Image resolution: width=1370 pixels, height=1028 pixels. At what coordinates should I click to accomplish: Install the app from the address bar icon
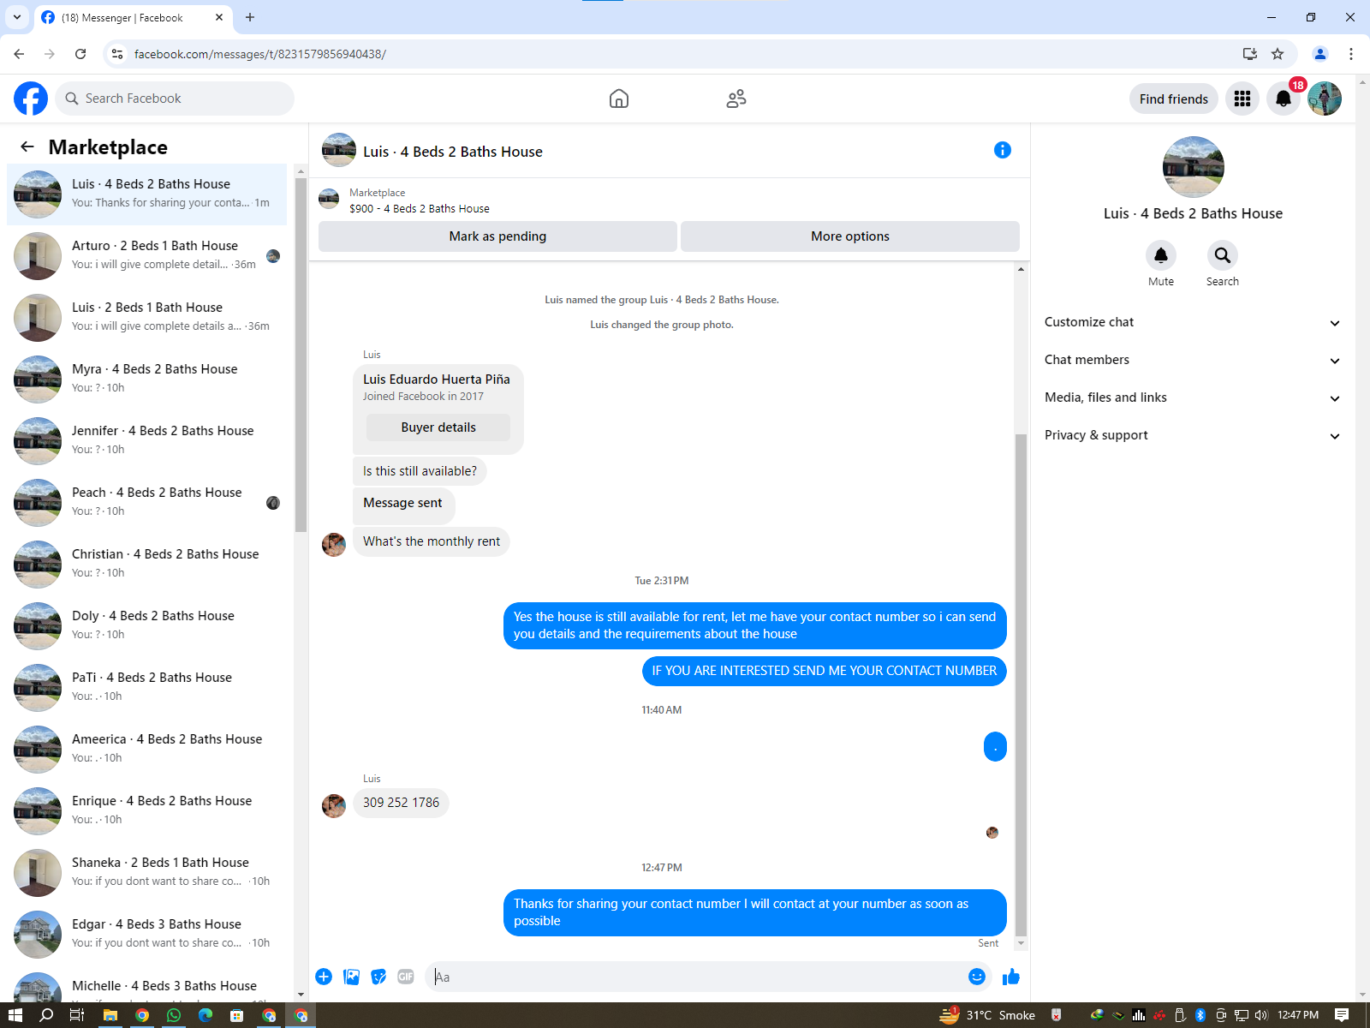pos(1250,54)
